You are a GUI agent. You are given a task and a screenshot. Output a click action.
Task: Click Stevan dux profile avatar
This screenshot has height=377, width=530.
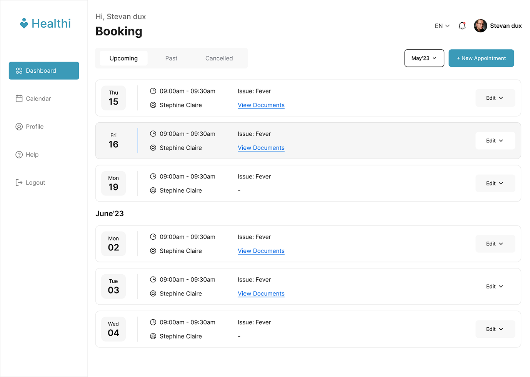point(480,26)
